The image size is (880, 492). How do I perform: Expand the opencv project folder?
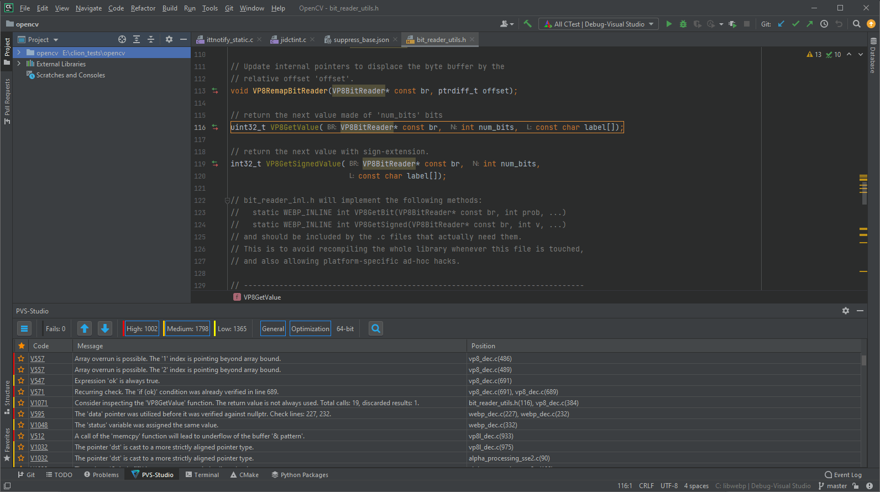pyautogui.click(x=19, y=53)
